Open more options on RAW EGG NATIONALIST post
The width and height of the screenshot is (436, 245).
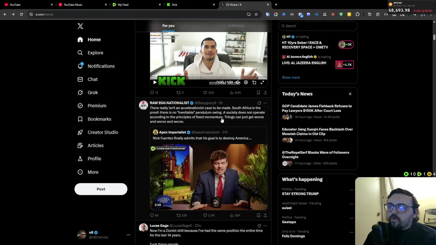pyautogui.click(x=265, y=103)
